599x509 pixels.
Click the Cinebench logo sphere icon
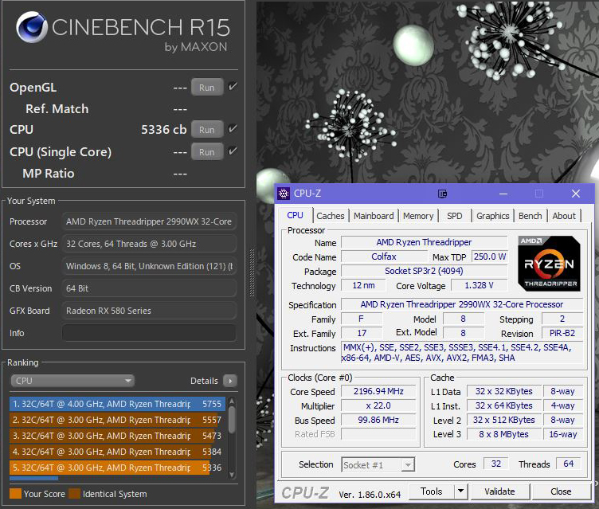30,30
